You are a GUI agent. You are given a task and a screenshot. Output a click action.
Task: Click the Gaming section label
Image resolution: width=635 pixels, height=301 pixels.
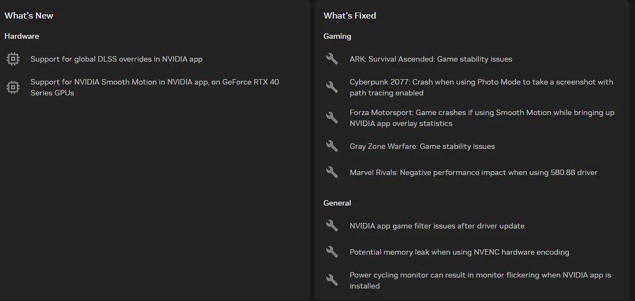pos(337,36)
